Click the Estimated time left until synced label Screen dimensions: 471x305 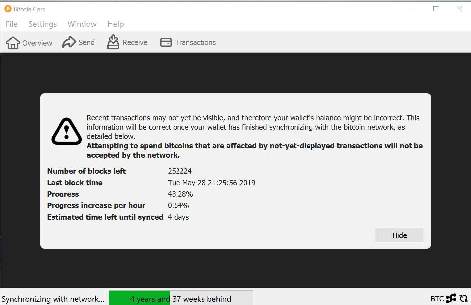[105, 217]
